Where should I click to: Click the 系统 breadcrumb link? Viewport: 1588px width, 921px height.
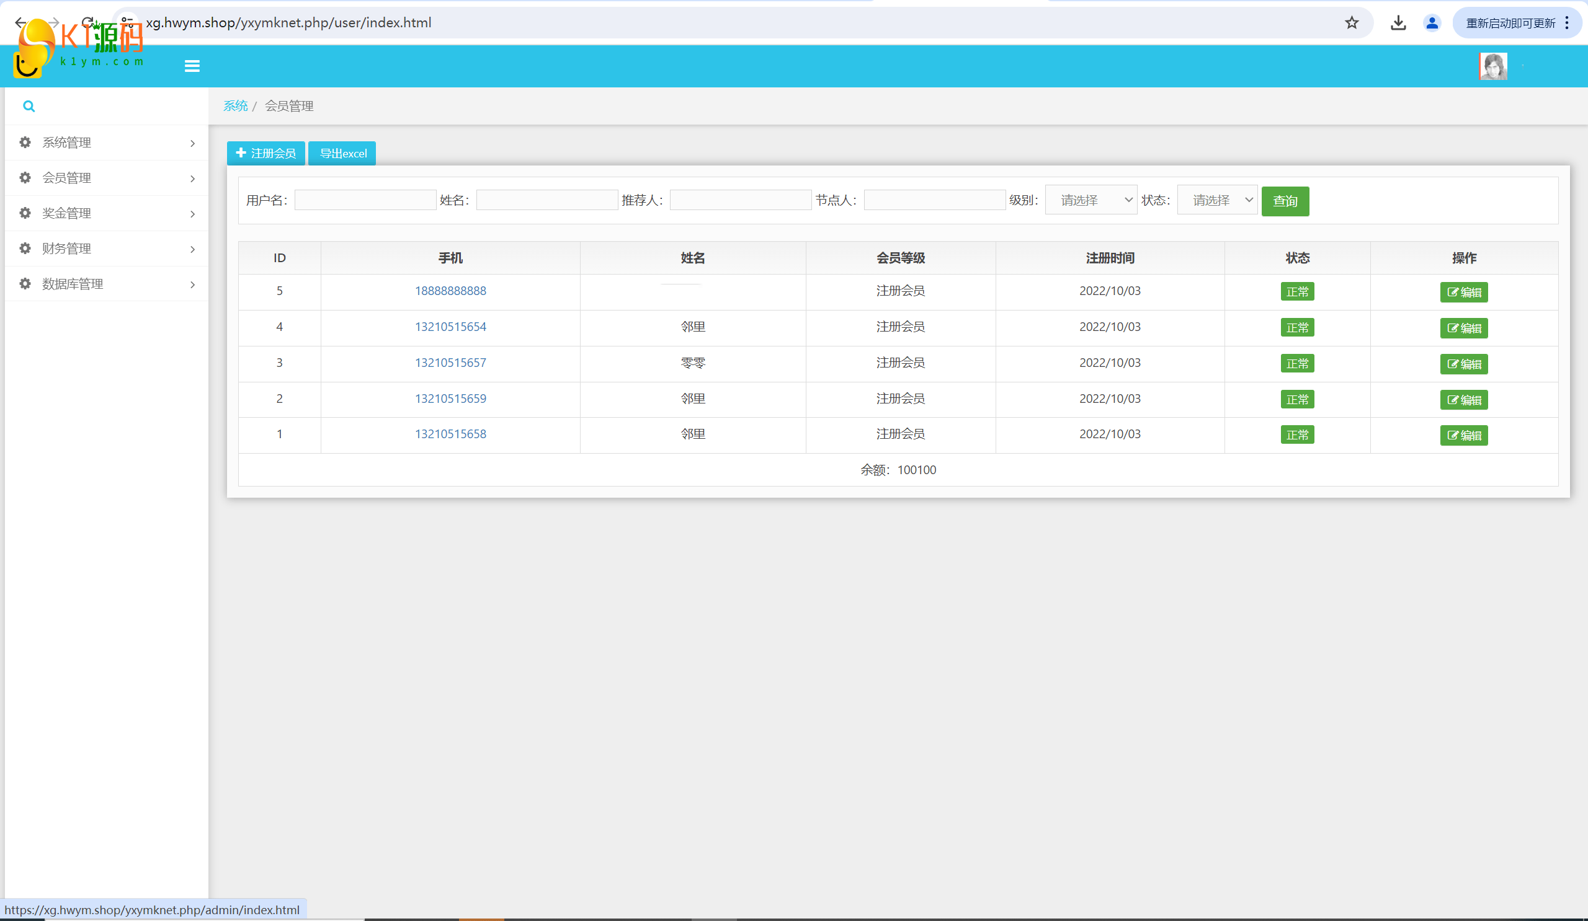click(x=235, y=106)
